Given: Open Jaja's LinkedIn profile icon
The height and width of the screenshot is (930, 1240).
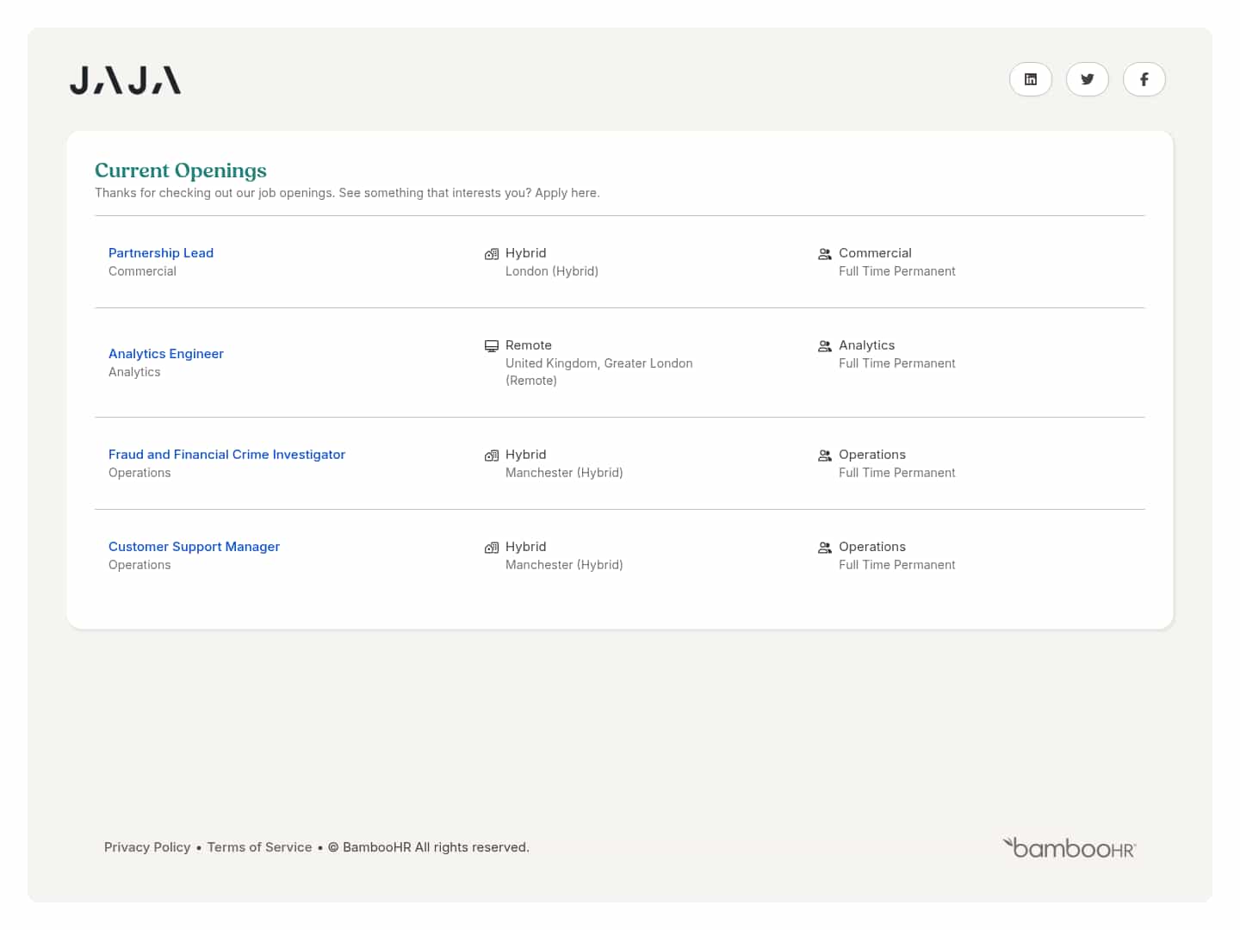Looking at the screenshot, I should (1031, 79).
